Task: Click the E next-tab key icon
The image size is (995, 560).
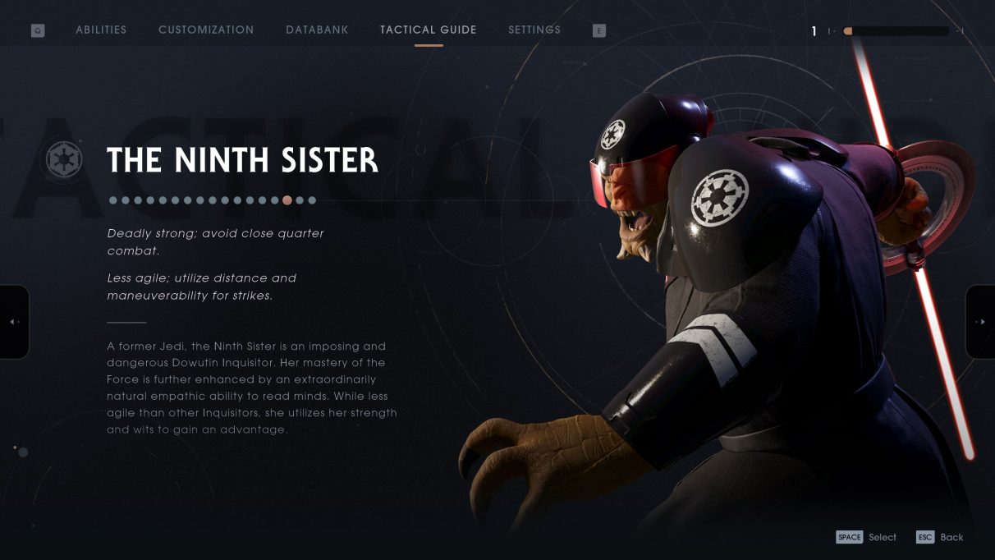Action: coord(599,30)
